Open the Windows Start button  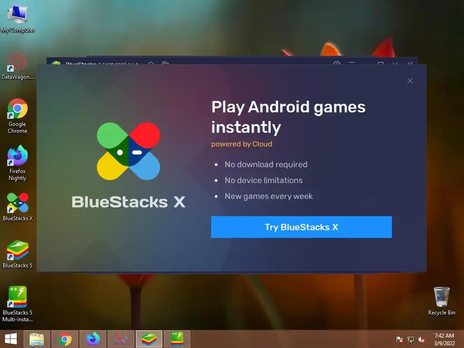point(11,339)
